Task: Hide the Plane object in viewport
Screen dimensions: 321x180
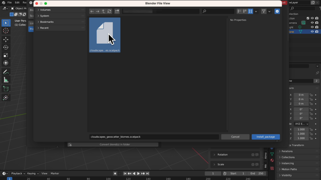Action: (312, 32)
